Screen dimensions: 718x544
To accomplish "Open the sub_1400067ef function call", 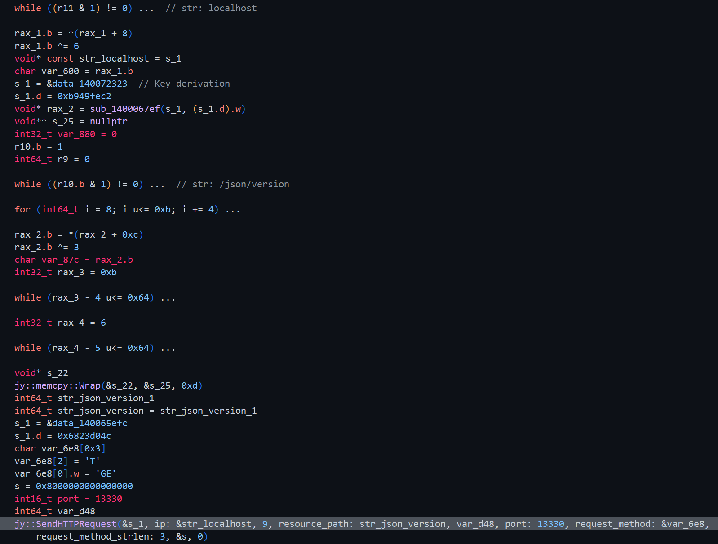I will pos(124,109).
